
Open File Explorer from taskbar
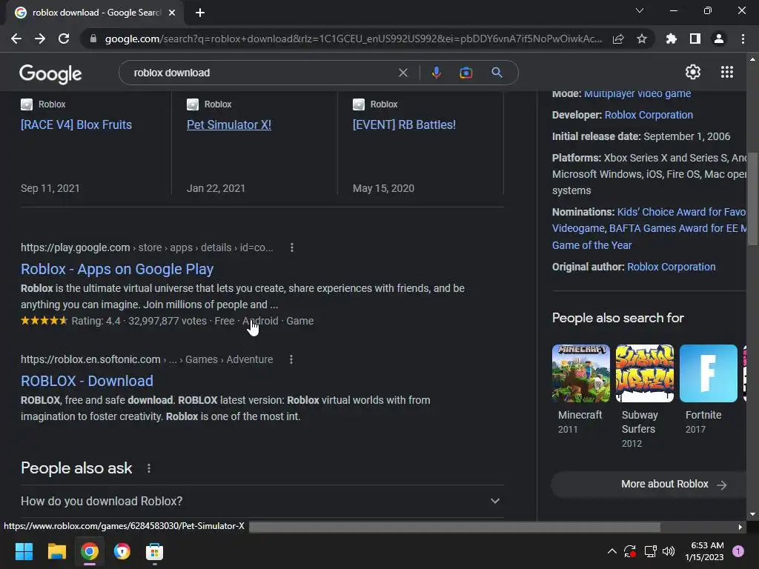click(x=56, y=551)
